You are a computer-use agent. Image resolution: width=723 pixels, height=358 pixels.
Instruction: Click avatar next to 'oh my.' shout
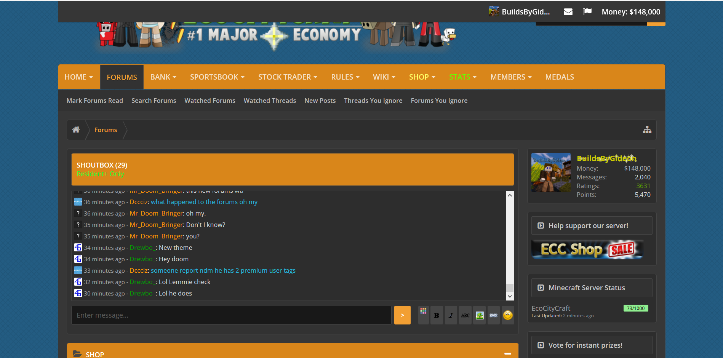click(x=78, y=213)
